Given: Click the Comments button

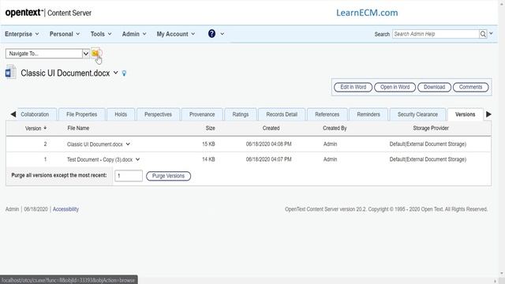Looking at the screenshot, I should tap(470, 87).
